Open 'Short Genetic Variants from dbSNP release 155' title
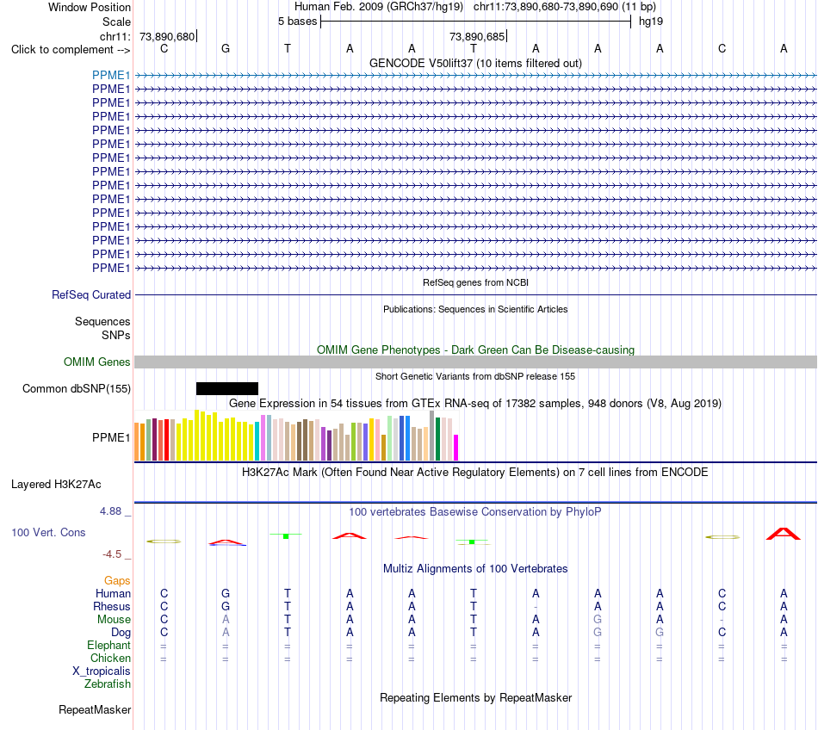This screenshot has height=730, width=818. pos(475,376)
